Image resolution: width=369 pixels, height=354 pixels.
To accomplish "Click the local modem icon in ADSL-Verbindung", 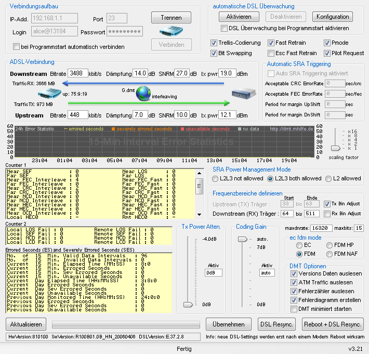I will 50,94.
